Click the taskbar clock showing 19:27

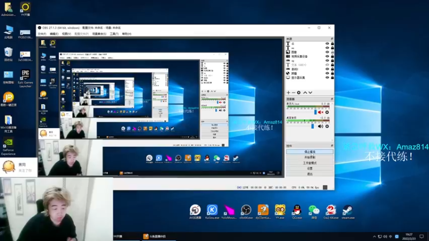(409, 236)
